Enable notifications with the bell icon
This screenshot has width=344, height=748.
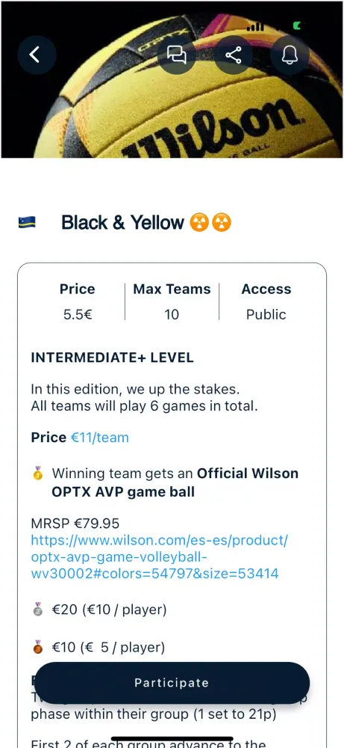tap(290, 55)
